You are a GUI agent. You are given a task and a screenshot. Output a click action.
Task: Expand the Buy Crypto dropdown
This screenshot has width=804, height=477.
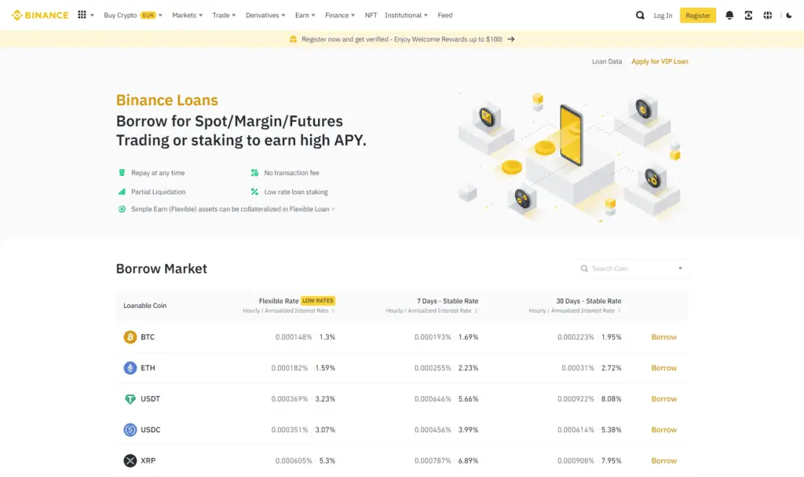[x=133, y=15]
